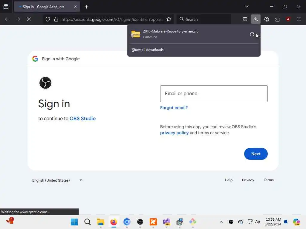The image size is (306, 229).
Task: Click Show all downloads
Action: tap(148, 50)
